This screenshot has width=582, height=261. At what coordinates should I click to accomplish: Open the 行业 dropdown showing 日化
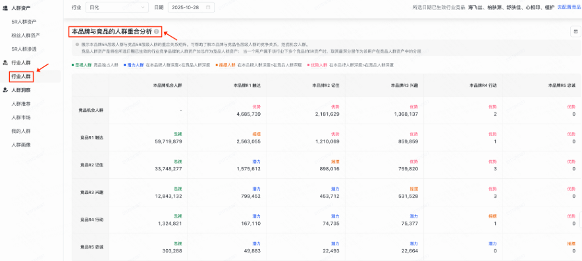[117, 7]
